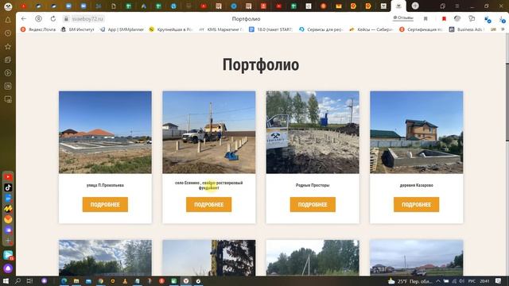Show more bookmarks with chevron at bookmarks bar end

pos(503,29)
